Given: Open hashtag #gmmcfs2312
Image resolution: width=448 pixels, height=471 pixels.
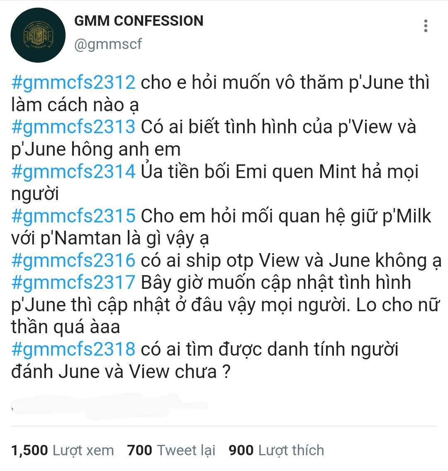Looking at the screenshot, I should tap(73, 82).
